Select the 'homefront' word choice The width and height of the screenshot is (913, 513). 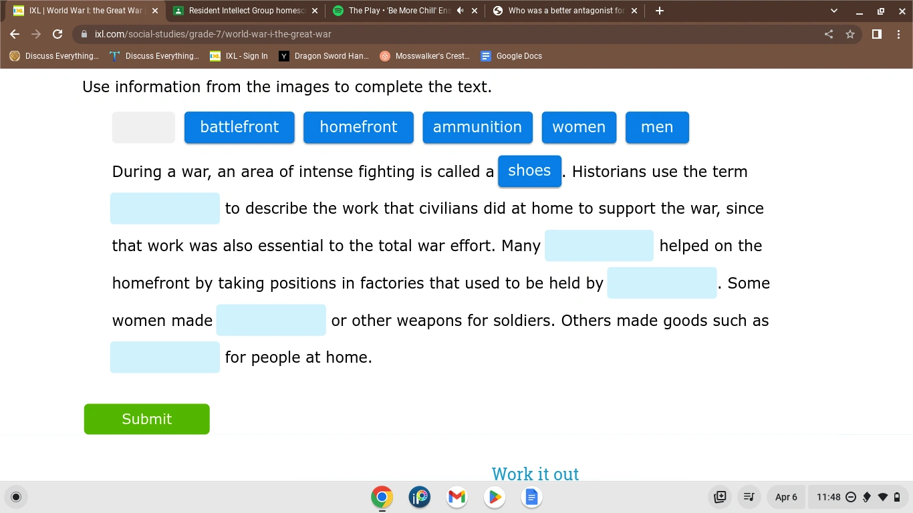click(x=358, y=127)
